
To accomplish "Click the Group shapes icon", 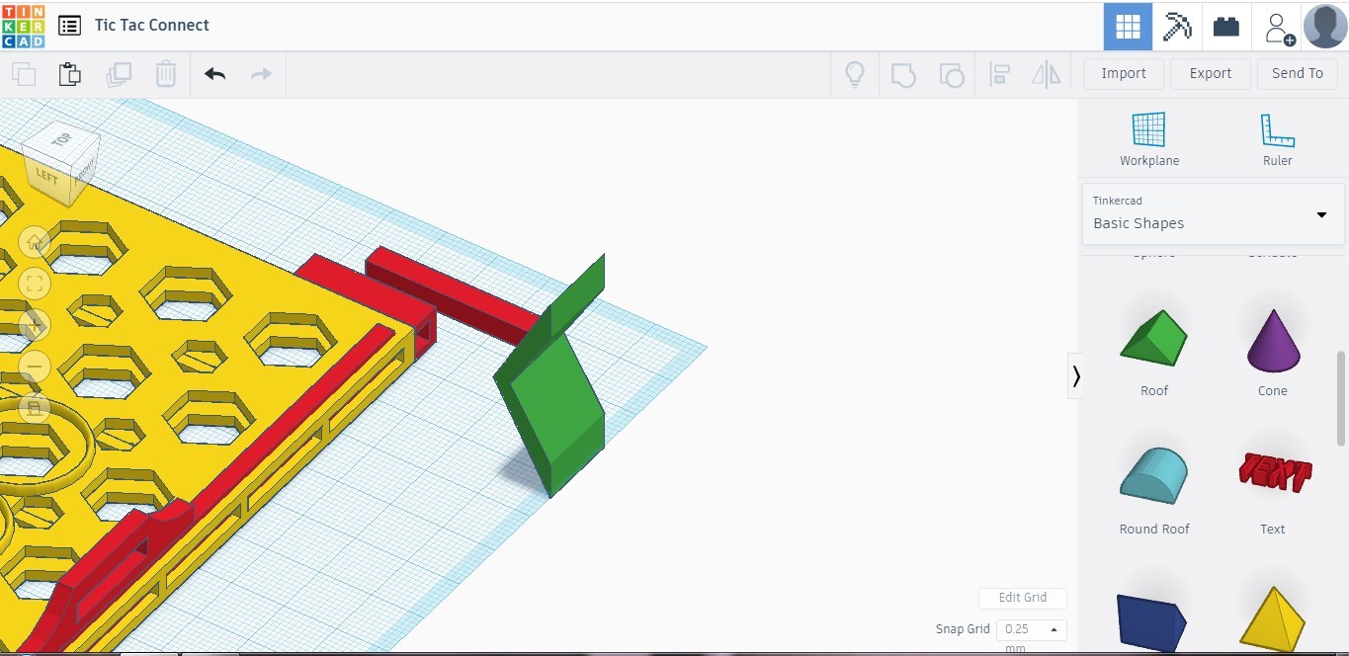I will pyautogui.click(x=903, y=74).
